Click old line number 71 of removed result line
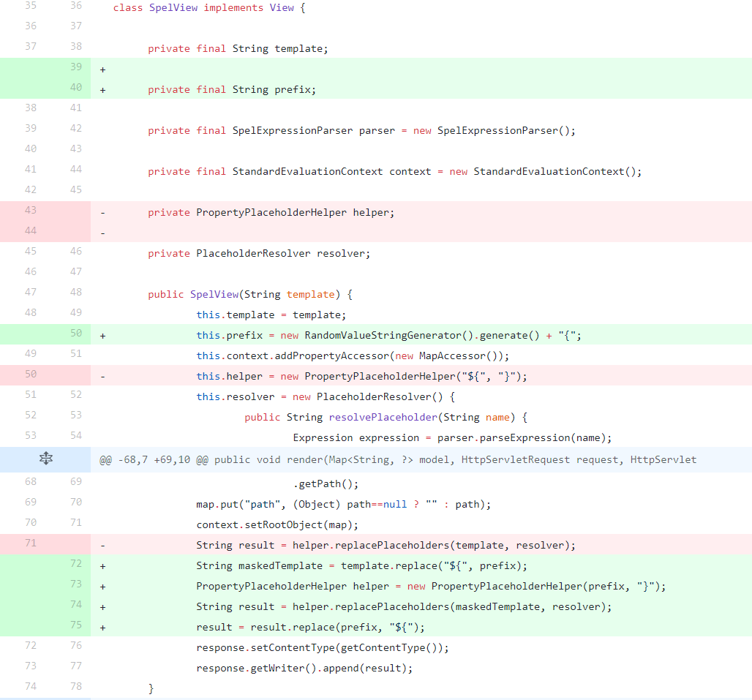The image size is (752, 700). point(30,543)
